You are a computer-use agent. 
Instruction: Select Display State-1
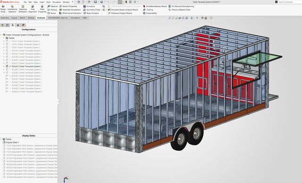(12, 142)
